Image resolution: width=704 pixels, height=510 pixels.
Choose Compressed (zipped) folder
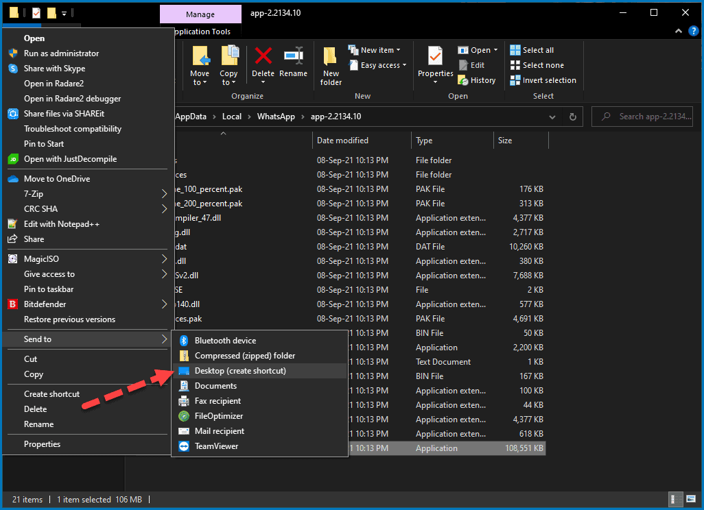click(259, 356)
